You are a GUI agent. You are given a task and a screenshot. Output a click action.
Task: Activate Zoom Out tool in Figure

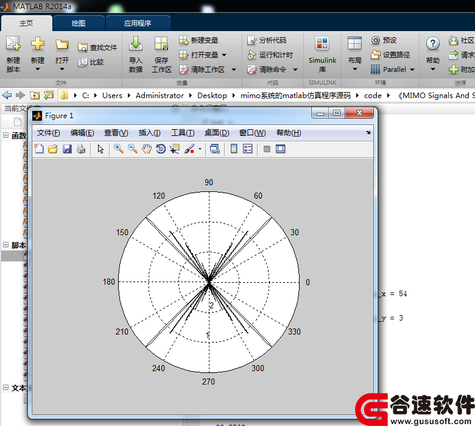coord(133,149)
